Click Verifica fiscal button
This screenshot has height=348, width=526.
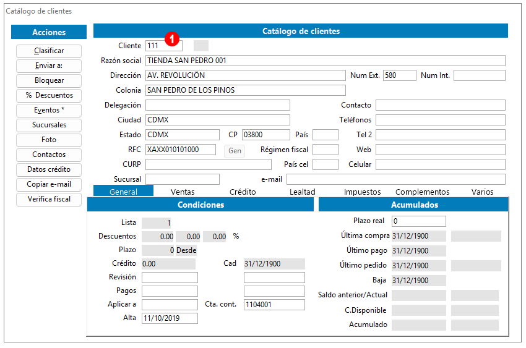tap(49, 199)
